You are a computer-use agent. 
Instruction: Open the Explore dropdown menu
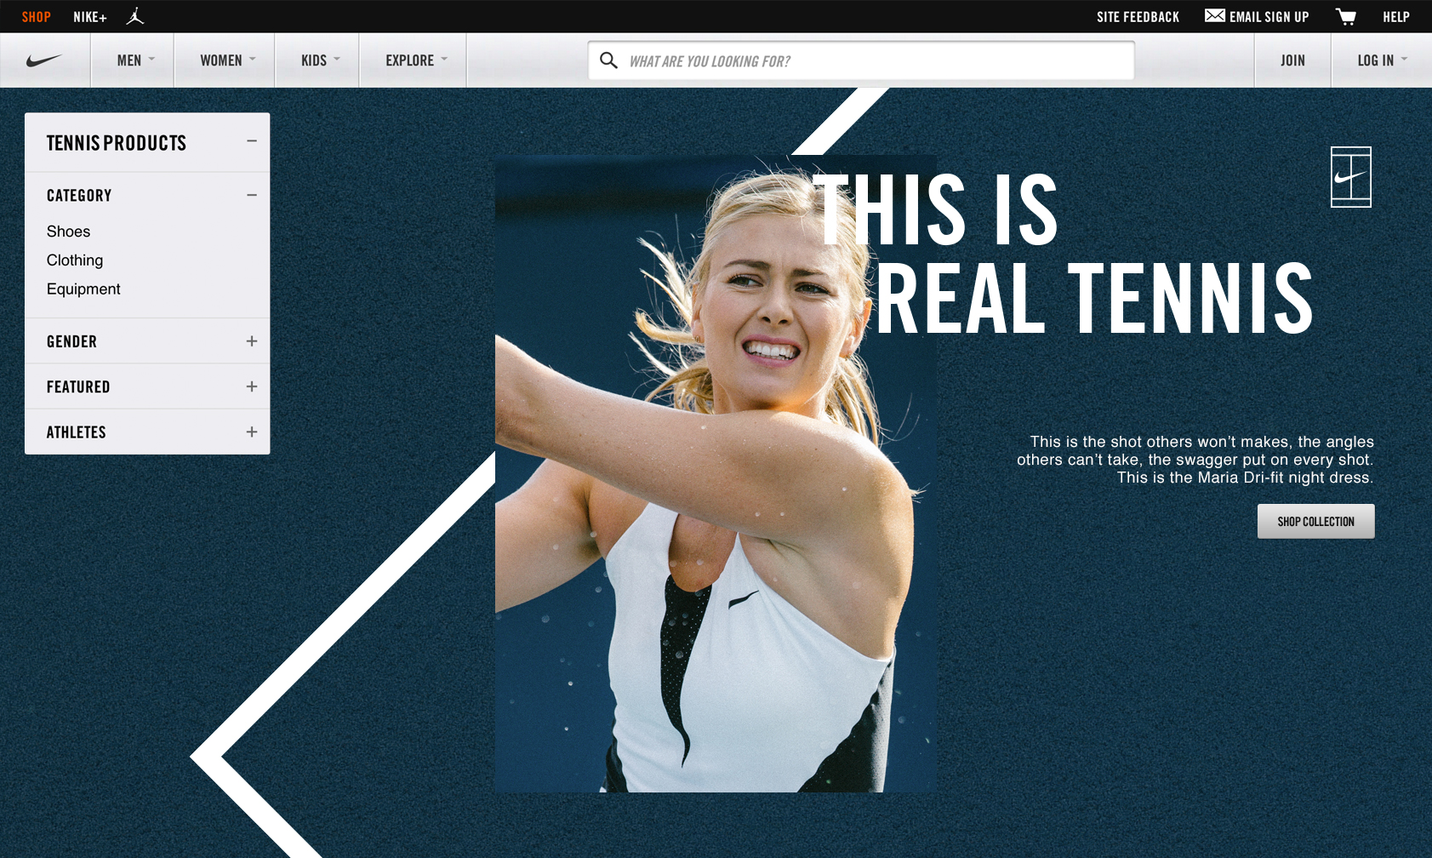tap(413, 60)
